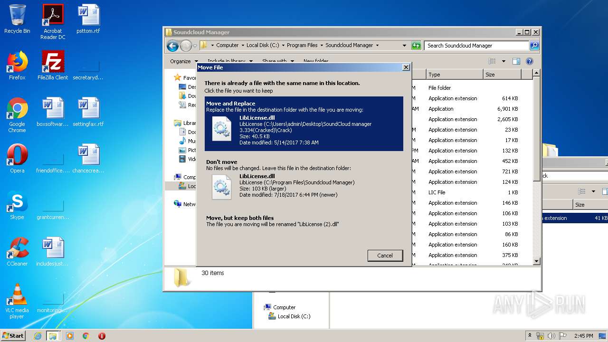Refresh the Soundcloud Manager folder view
This screenshot has height=342, width=608.
[416, 46]
